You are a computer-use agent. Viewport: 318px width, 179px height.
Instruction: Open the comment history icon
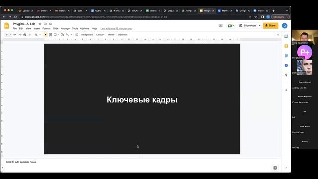(x=220, y=26)
